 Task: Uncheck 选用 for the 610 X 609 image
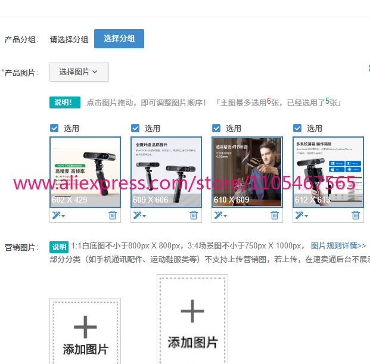(216, 128)
